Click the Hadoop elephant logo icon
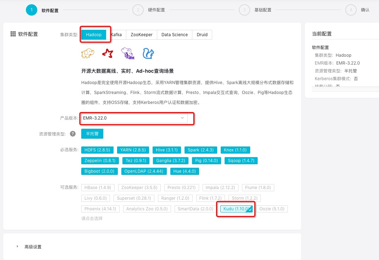Image resolution: width=379 pixels, height=260 pixels. pyautogui.click(x=88, y=54)
